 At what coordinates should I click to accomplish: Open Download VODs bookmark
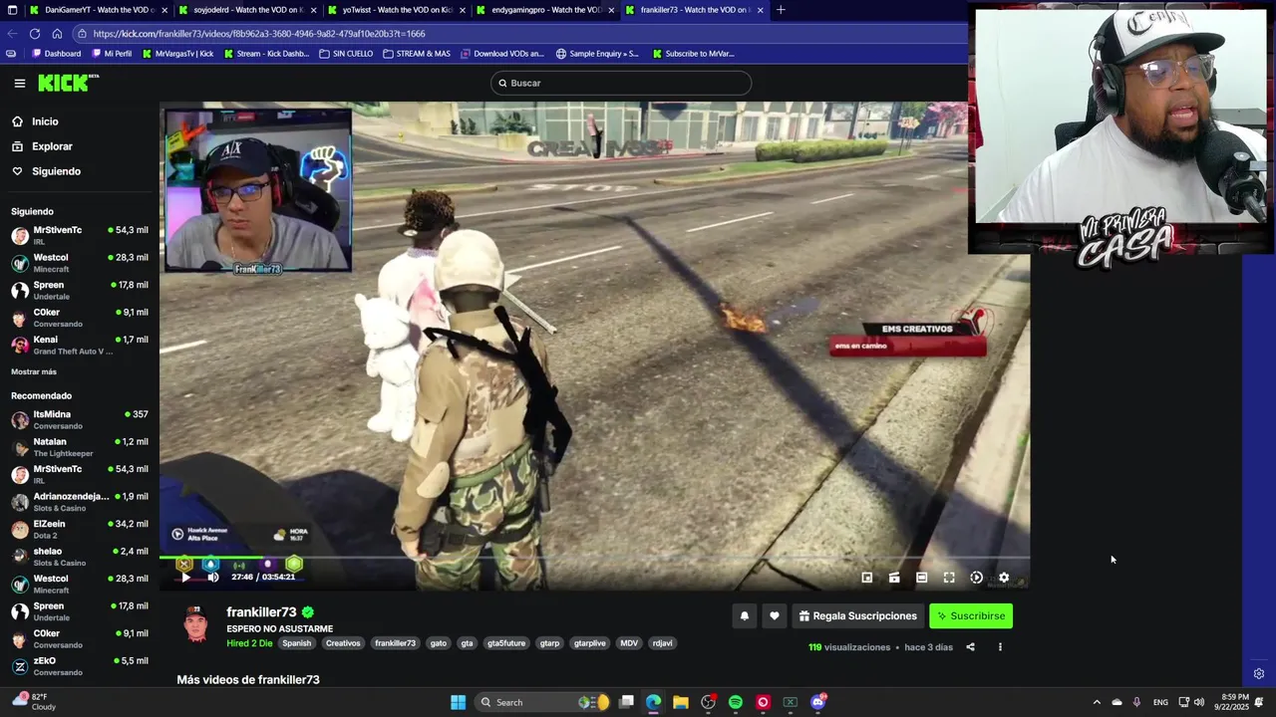[502, 54]
